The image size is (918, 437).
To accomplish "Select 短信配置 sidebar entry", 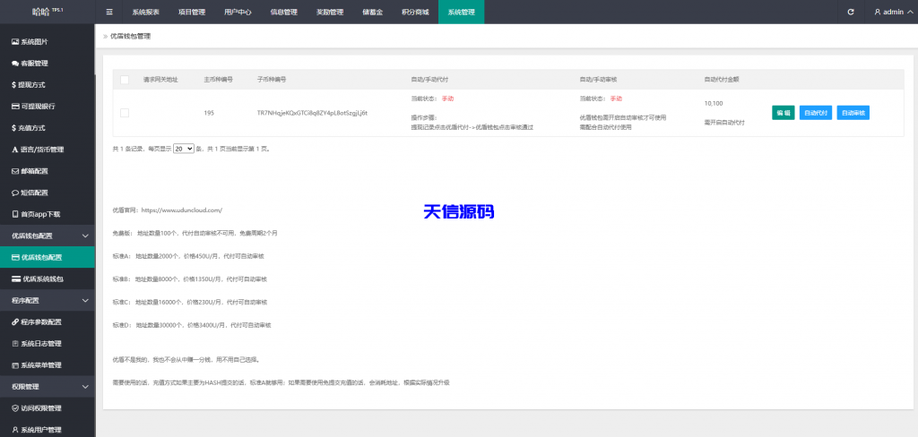I will 35,193.
